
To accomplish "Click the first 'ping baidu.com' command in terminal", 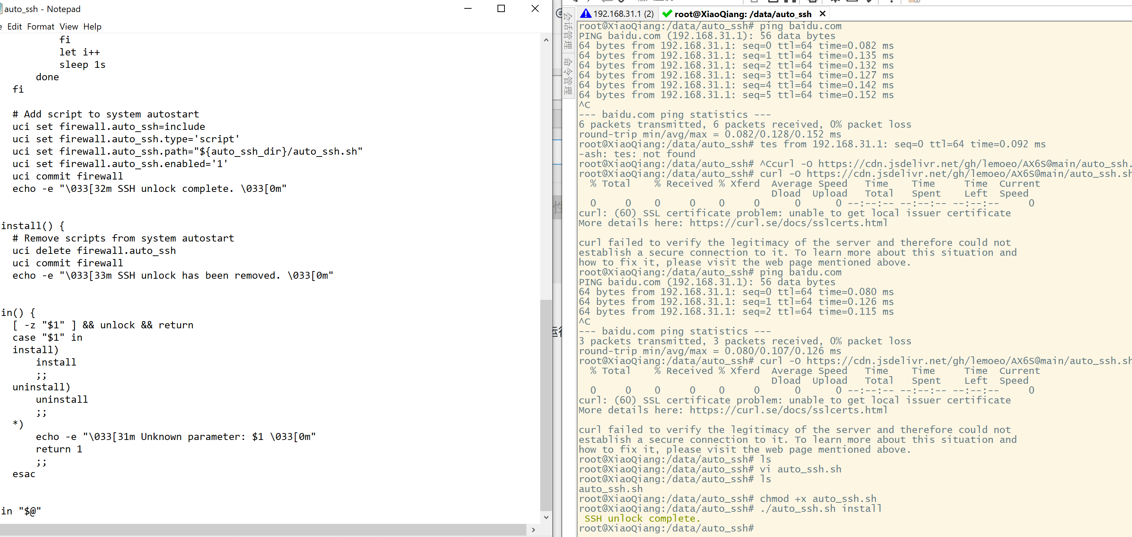I will [801, 26].
